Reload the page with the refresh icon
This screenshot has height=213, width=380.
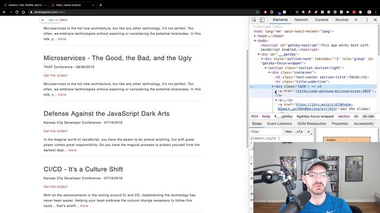(x=17, y=12)
